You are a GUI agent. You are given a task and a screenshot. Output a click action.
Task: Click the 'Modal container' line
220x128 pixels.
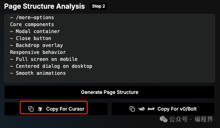tap(35, 31)
